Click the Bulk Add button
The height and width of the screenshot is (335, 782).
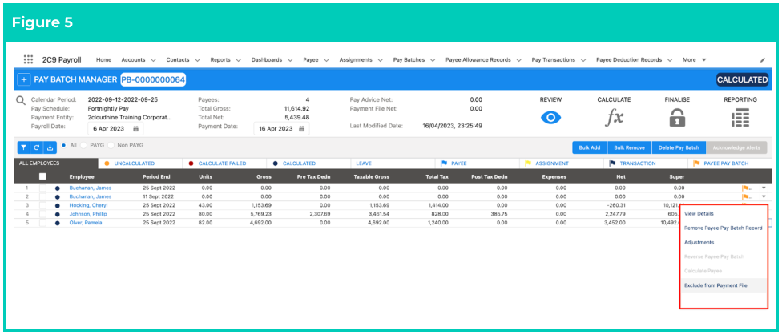[x=590, y=147]
